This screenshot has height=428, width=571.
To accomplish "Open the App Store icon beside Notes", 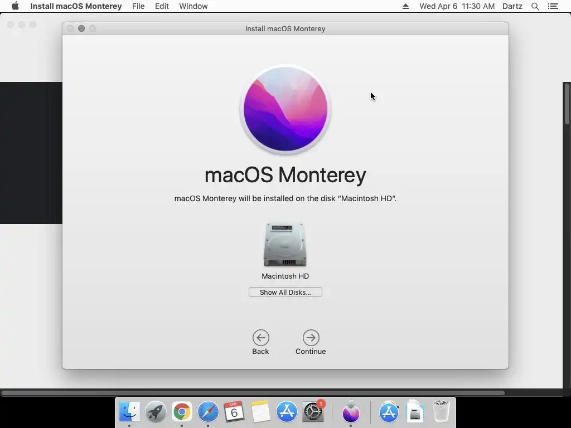I will click(287, 412).
